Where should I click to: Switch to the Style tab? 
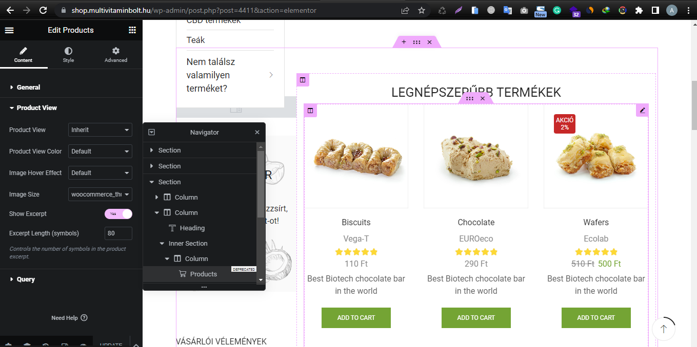point(68,55)
